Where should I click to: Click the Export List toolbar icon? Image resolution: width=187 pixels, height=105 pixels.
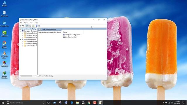coord(33,26)
